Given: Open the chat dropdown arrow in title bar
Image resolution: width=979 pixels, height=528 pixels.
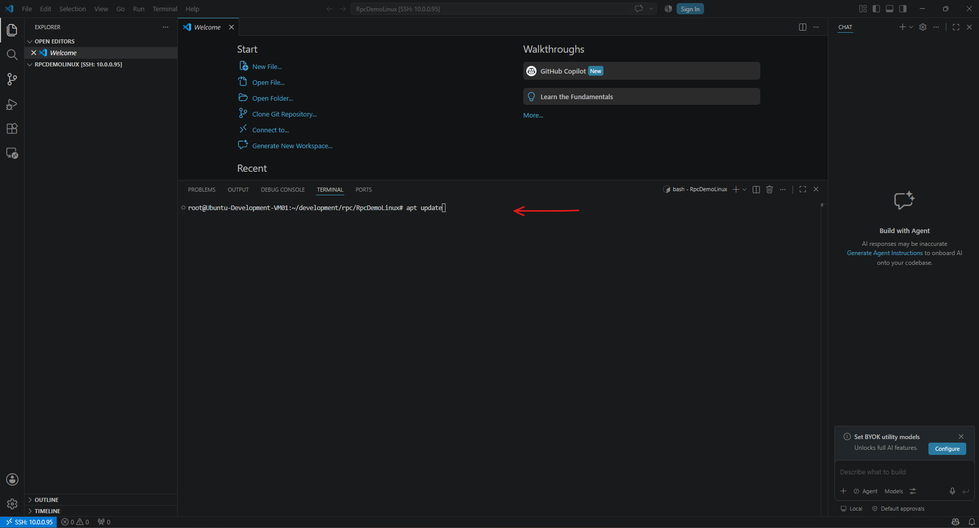Looking at the screenshot, I should pyautogui.click(x=651, y=9).
